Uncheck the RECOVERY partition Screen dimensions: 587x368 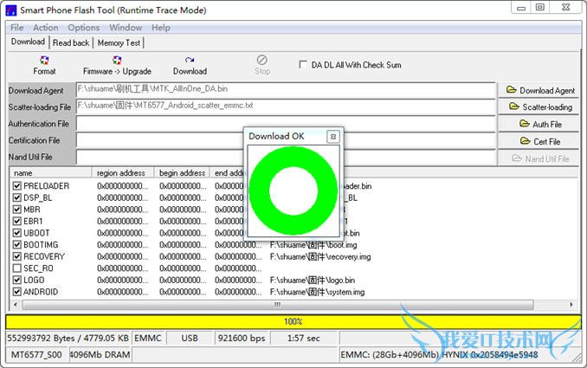click(x=18, y=256)
